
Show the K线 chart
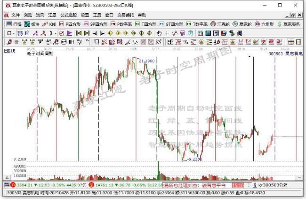pos(49,24)
